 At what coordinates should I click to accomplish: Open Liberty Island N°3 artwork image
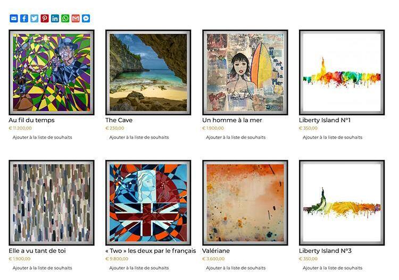[x=342, y=203]
